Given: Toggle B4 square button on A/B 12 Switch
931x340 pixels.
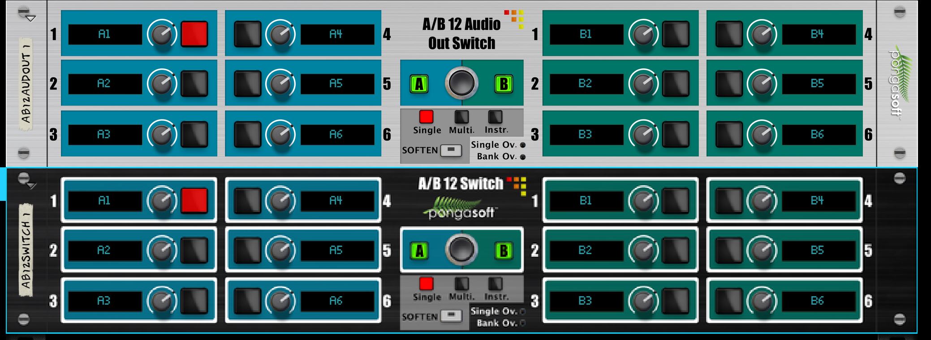Looking at the screenshot, I should pos(729,200).
